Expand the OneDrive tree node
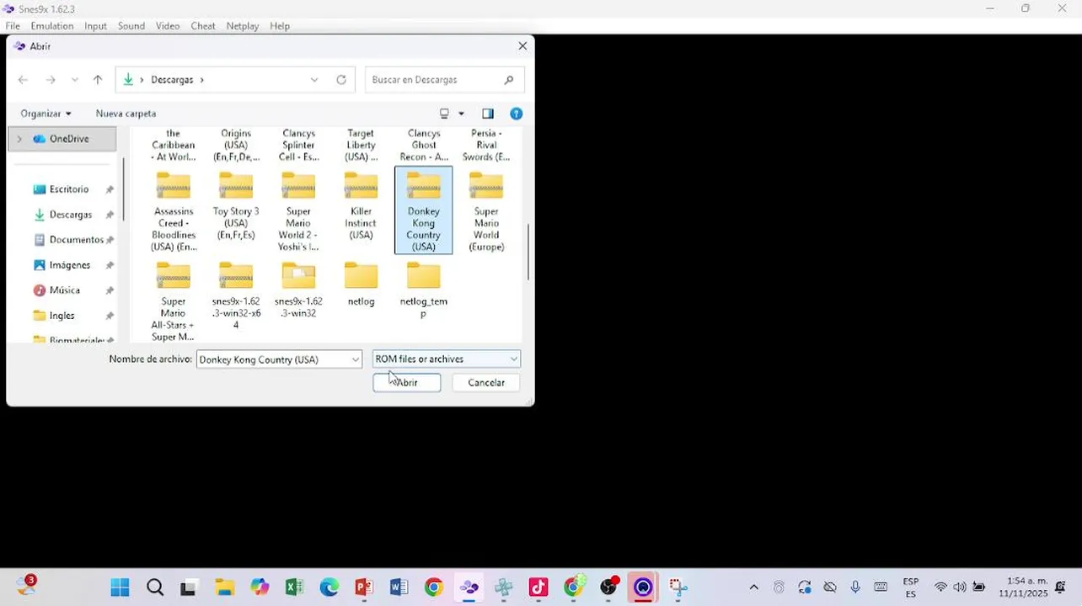This screenshot has height=606, width=1082. coord(19,139)
